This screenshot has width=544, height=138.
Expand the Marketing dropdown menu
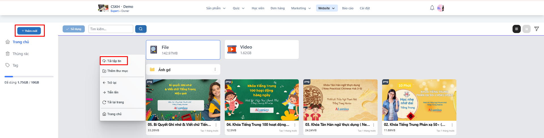pyautogui.click(x=301, y=8)
